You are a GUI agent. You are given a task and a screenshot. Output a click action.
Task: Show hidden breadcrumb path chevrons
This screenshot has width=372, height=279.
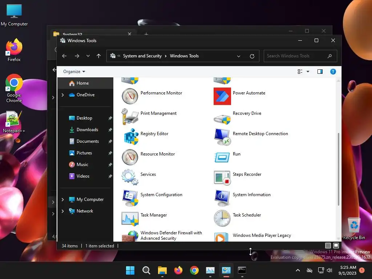click(x=119, y=56)
